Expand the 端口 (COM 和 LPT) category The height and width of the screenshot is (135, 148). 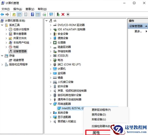click(51, 65)
